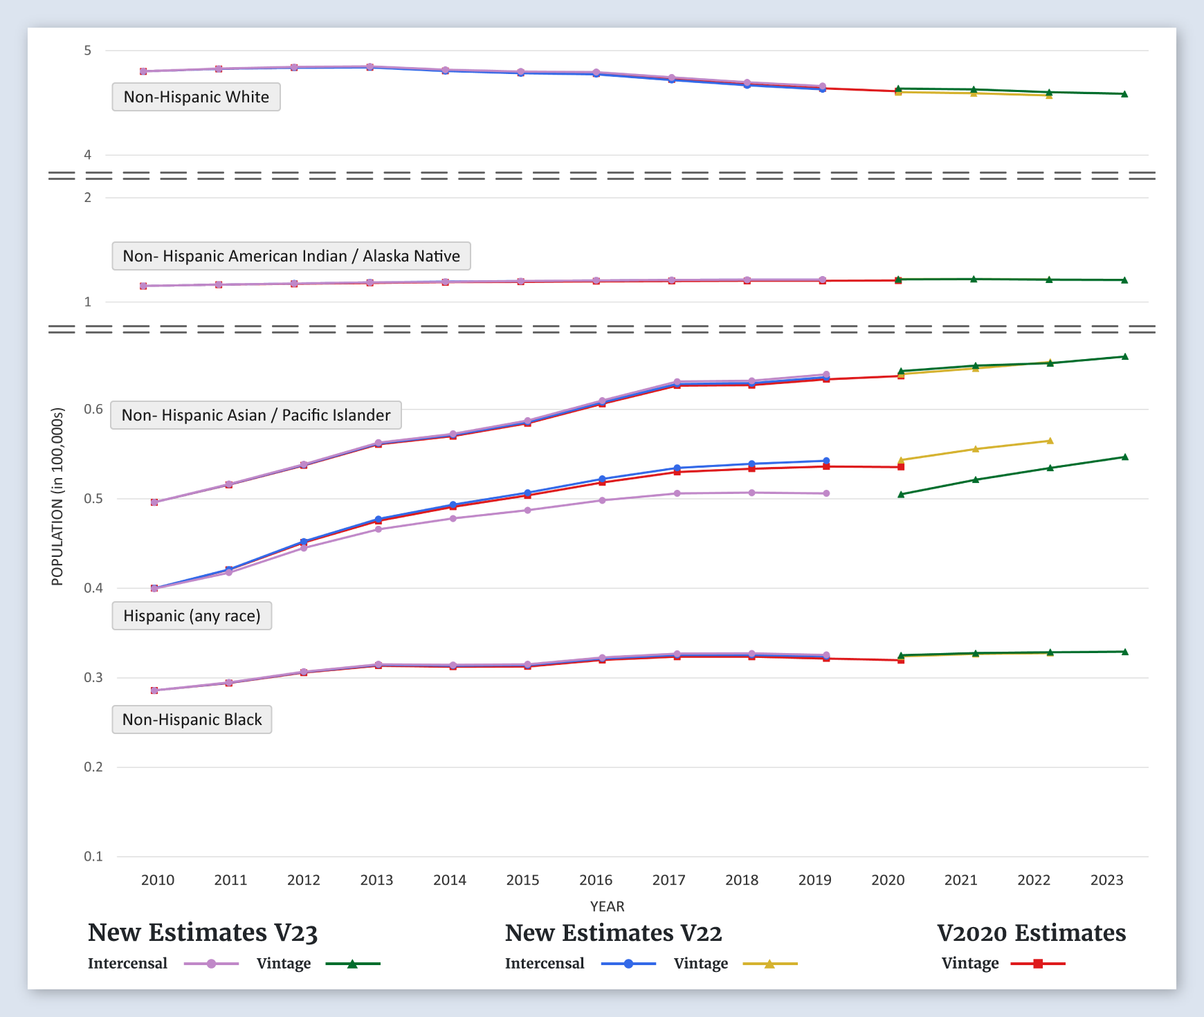The image size is (1204, 1017).
Task: Click Hispanic purple intercensal point at 2019
Action: 826,493
